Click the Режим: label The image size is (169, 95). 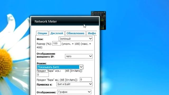click(42, 63)
